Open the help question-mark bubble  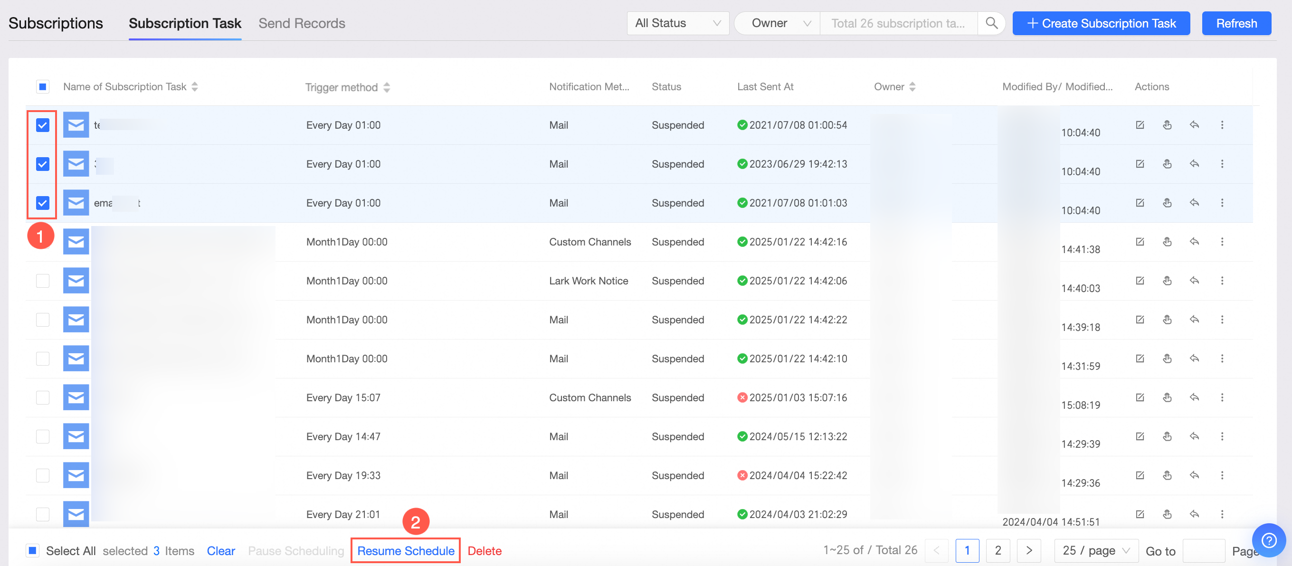pos(1269,540)
